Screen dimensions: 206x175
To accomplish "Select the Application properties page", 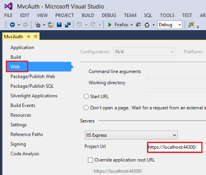I will click(22, 48).
